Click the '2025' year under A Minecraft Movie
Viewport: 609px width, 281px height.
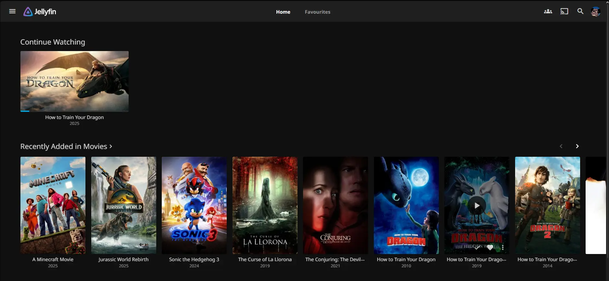coord(53,266)
